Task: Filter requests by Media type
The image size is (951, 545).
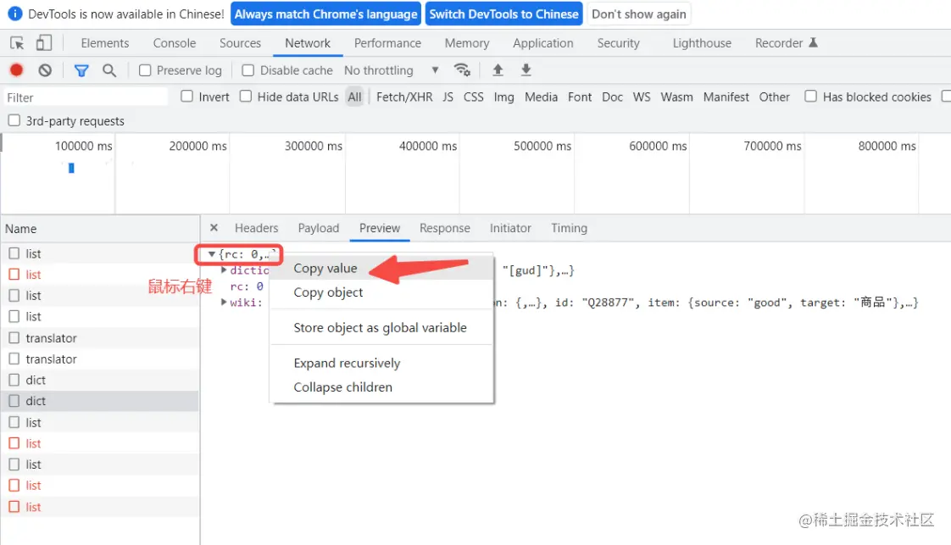Action: click(541, 97)
